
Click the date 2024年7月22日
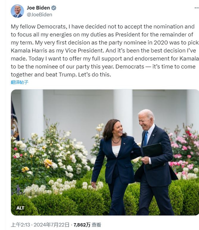[51, 225]
